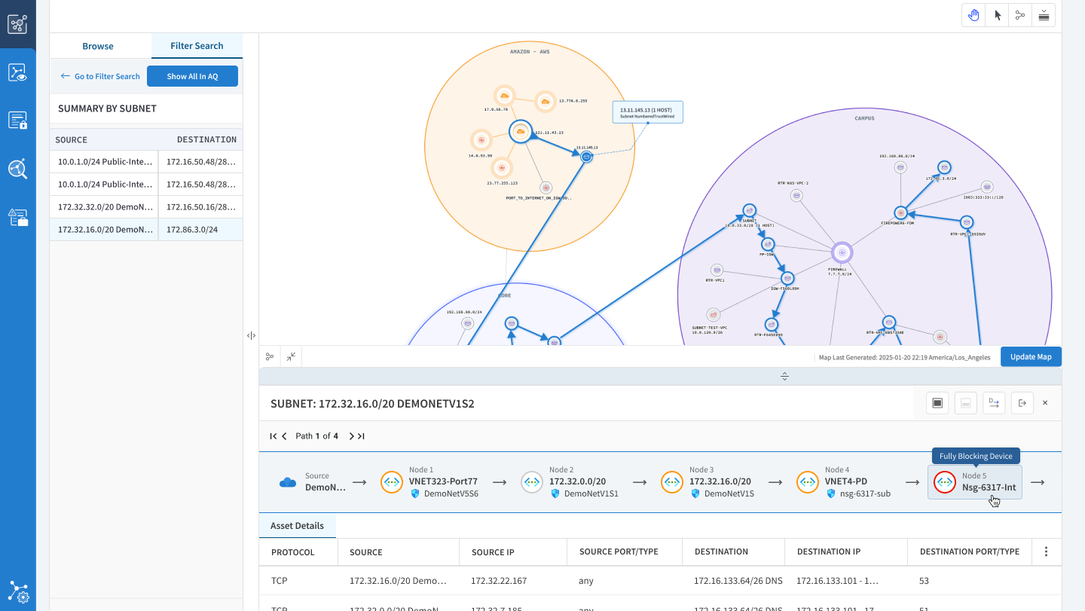Collapse the left panel with splitter handle
The image size is (1085, 611).
251,335
